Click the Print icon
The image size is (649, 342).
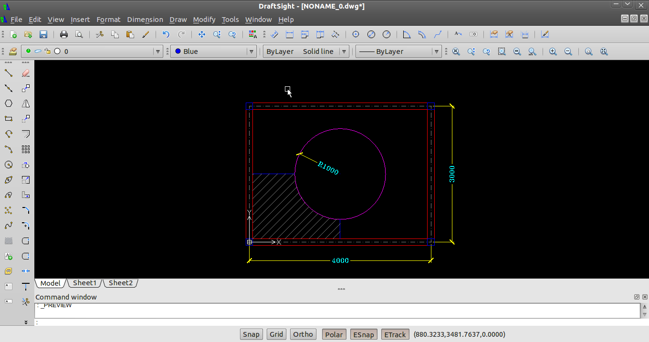coord(64,34)
